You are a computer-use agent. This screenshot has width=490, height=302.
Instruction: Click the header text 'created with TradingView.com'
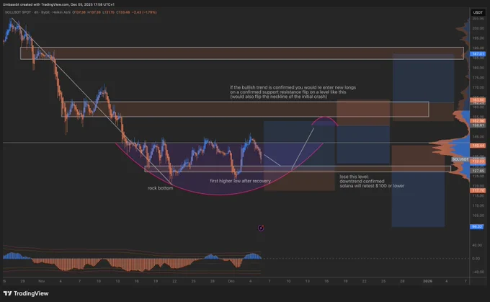point(45,4)
